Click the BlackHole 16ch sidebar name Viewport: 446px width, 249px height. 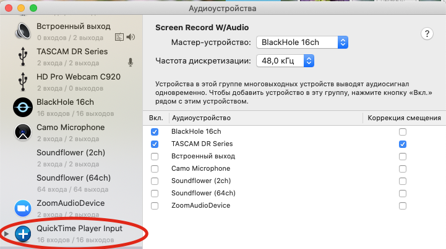65,102
